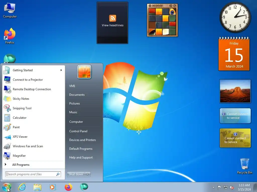Click the yellow Cannot connect to service gadget
The height and width of the screenshot is (192, 257).
[x=235, y=138]
